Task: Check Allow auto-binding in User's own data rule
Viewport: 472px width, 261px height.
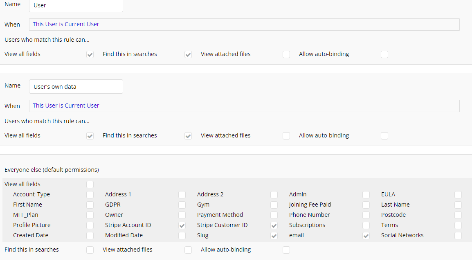Action: coord(384,136)
